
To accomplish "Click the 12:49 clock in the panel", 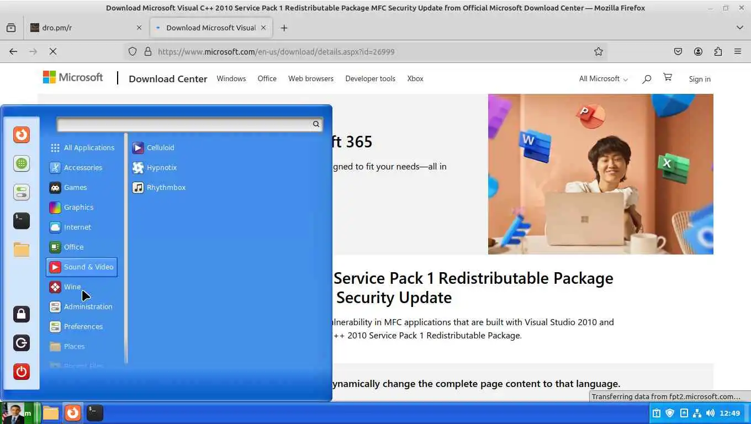I will [730, 413].
